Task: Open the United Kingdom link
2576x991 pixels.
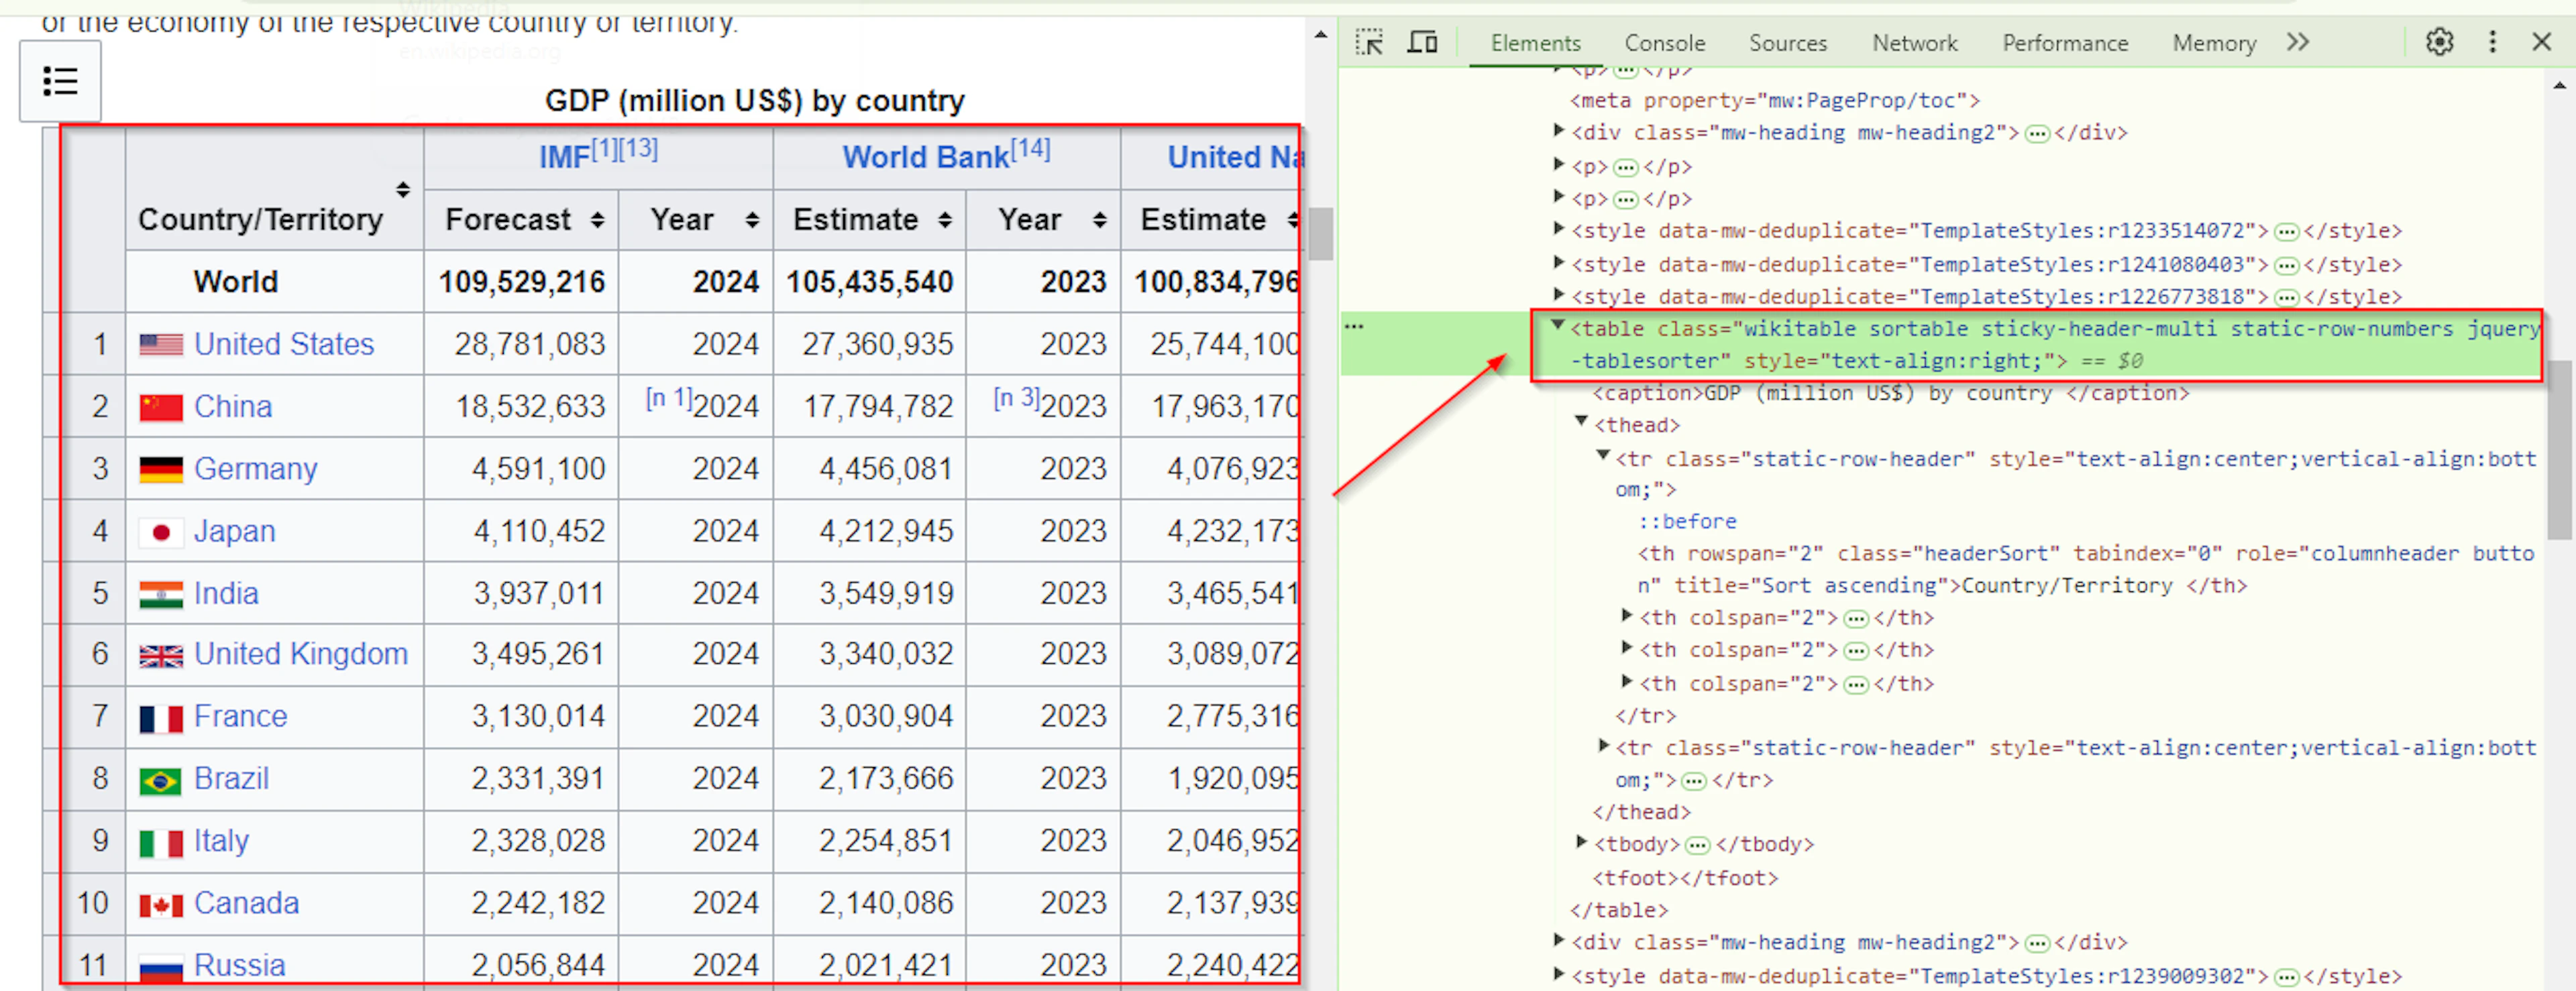Action: [301, 654]
